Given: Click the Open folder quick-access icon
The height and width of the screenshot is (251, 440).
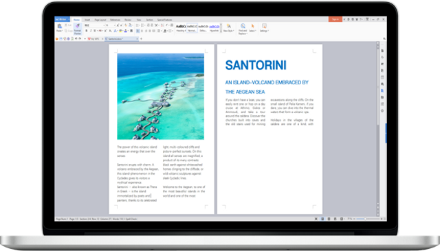Looking at the screenshot, I should 56,39.
